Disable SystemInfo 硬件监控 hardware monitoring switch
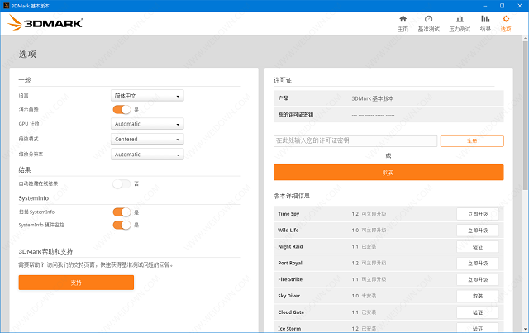Screen dimensions: 529x333 [122, 225]
